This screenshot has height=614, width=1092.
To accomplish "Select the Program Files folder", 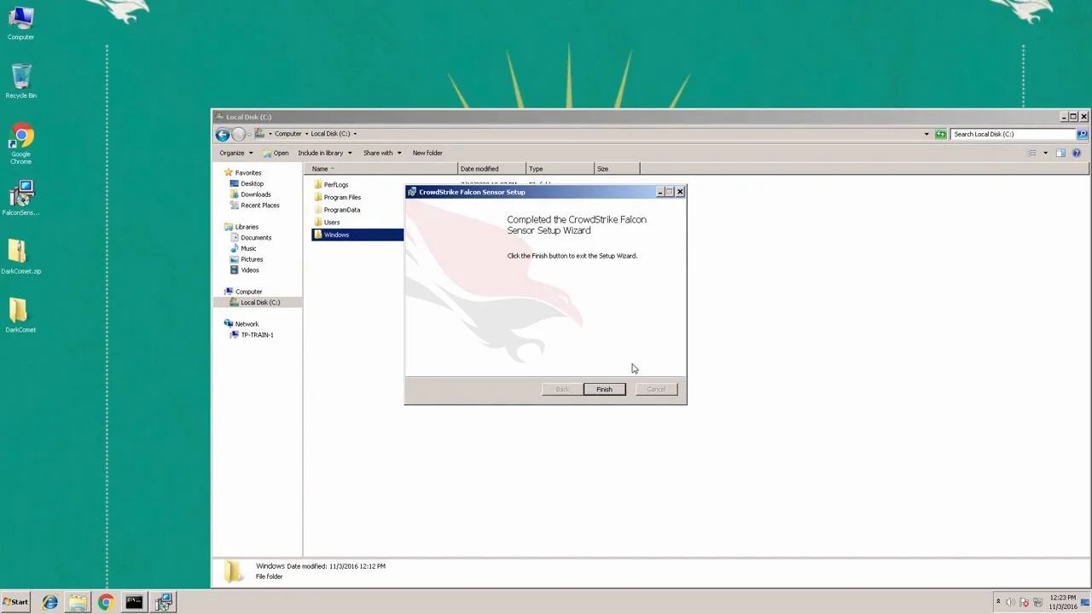I will click(x=337, y=197).
